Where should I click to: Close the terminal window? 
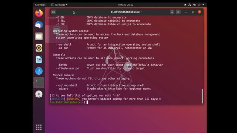(200, 12)
